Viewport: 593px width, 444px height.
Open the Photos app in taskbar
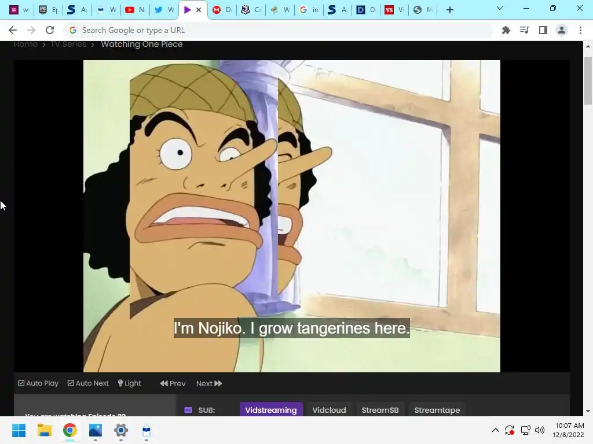(x=96, y=430)
